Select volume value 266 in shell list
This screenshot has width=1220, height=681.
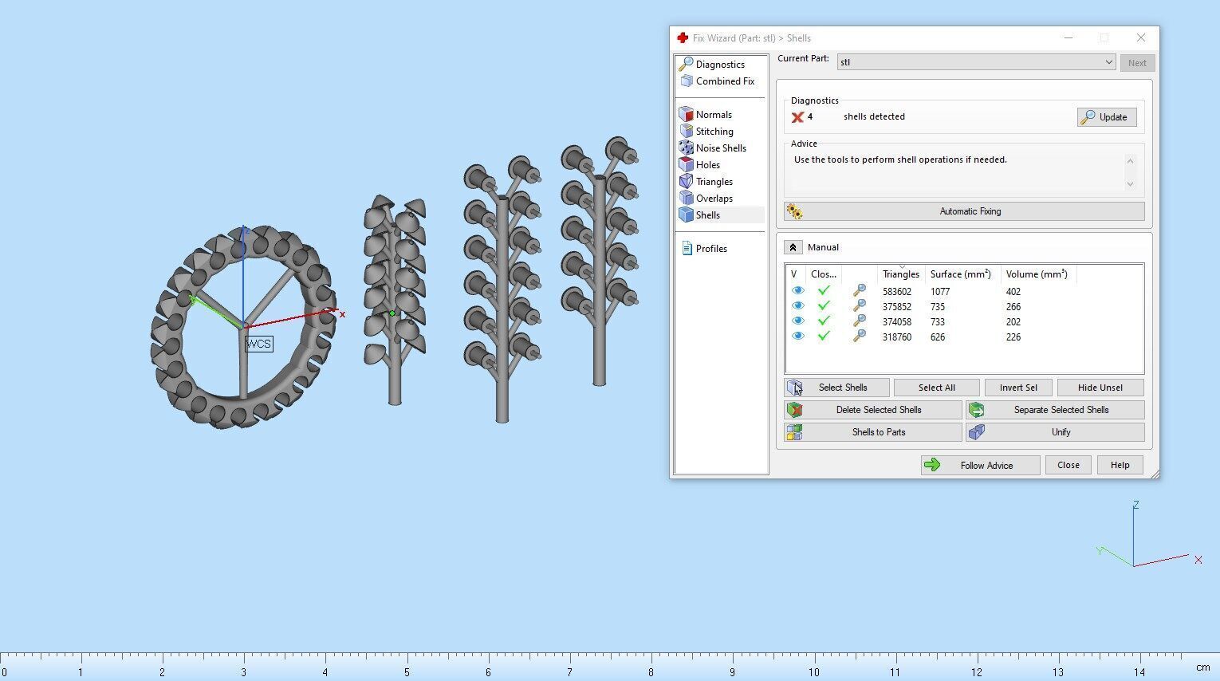1013,307
